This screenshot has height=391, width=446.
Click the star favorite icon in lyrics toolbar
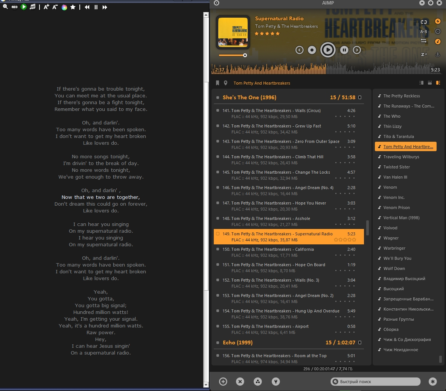(x=73, y=7)
